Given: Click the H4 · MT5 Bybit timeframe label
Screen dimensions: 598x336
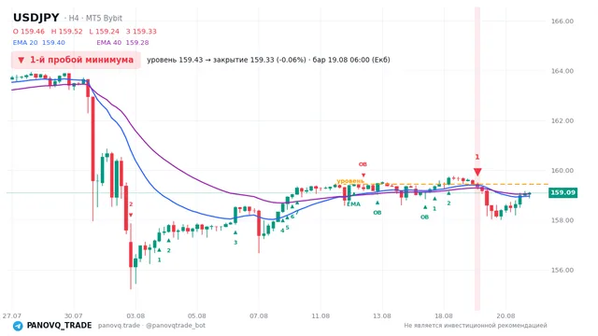Looking at the screenshot, I should coord(93,18).
